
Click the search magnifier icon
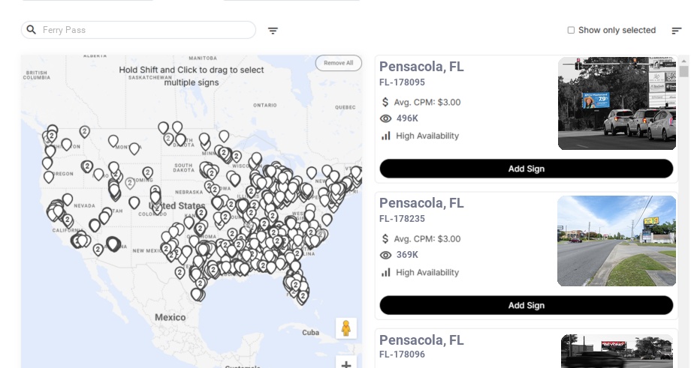[x=32, y=30]
